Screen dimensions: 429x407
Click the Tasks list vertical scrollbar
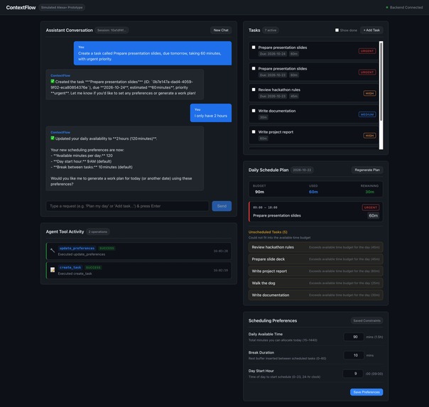[381, 81]
